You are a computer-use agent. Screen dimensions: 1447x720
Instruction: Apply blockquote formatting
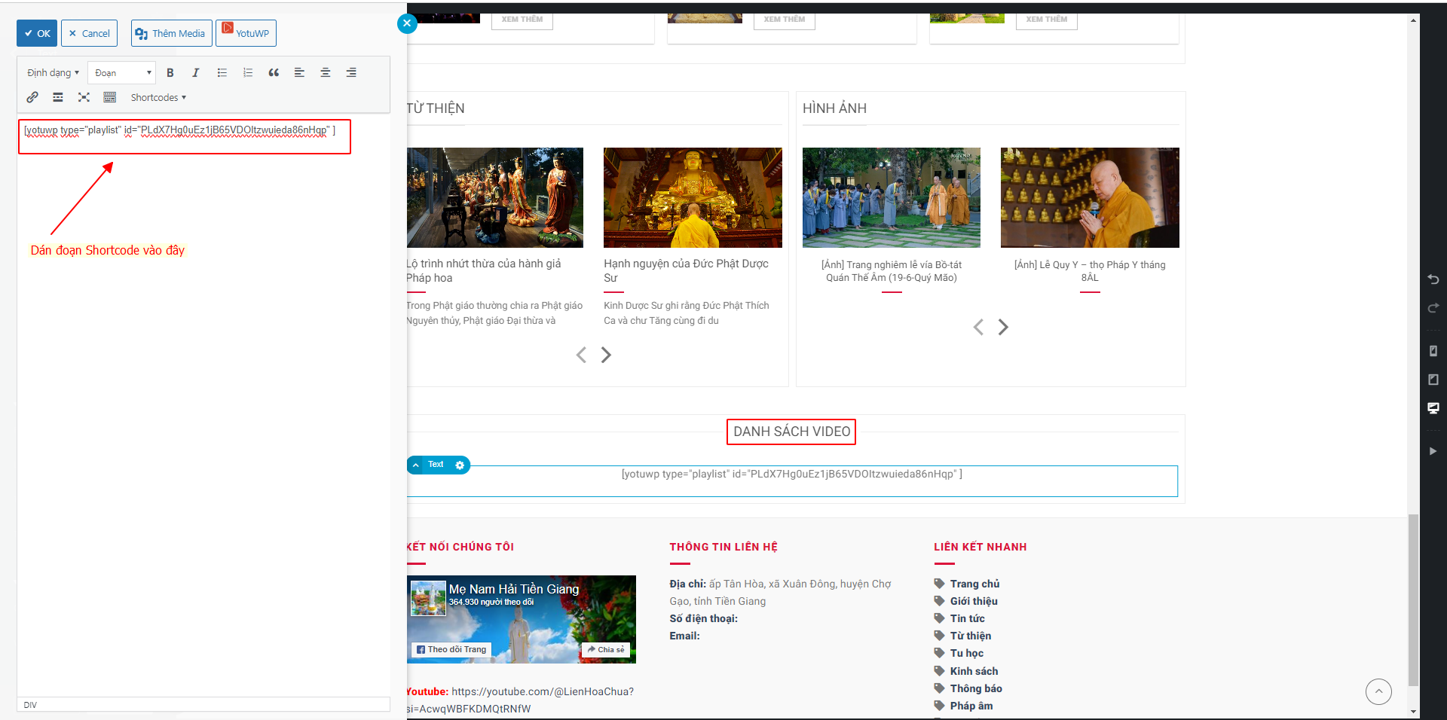(x=274, y=73)
